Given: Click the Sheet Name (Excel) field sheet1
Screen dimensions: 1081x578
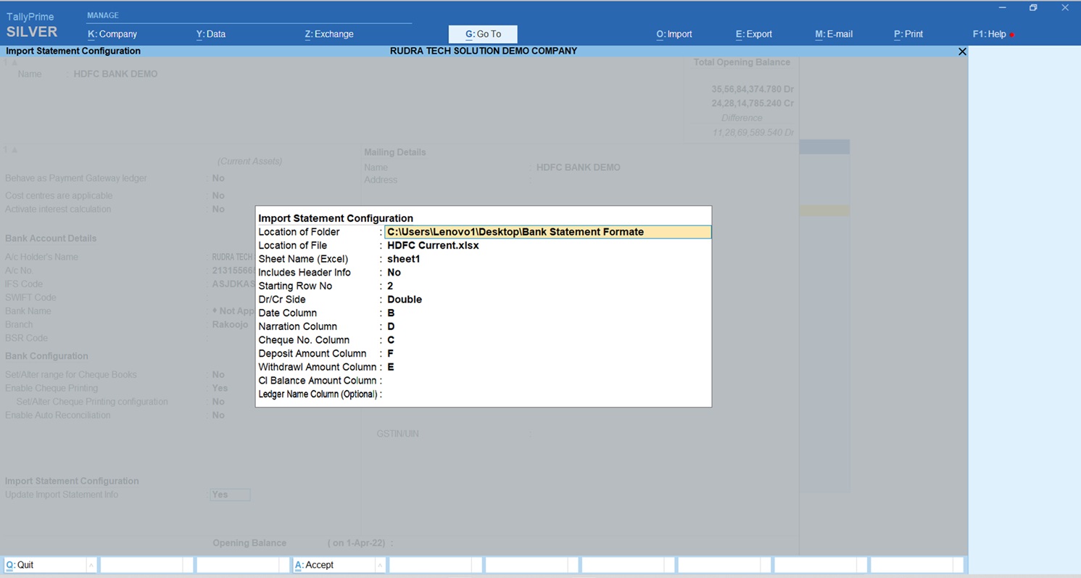Looking at the screenshot, I should tap(403, 259).
